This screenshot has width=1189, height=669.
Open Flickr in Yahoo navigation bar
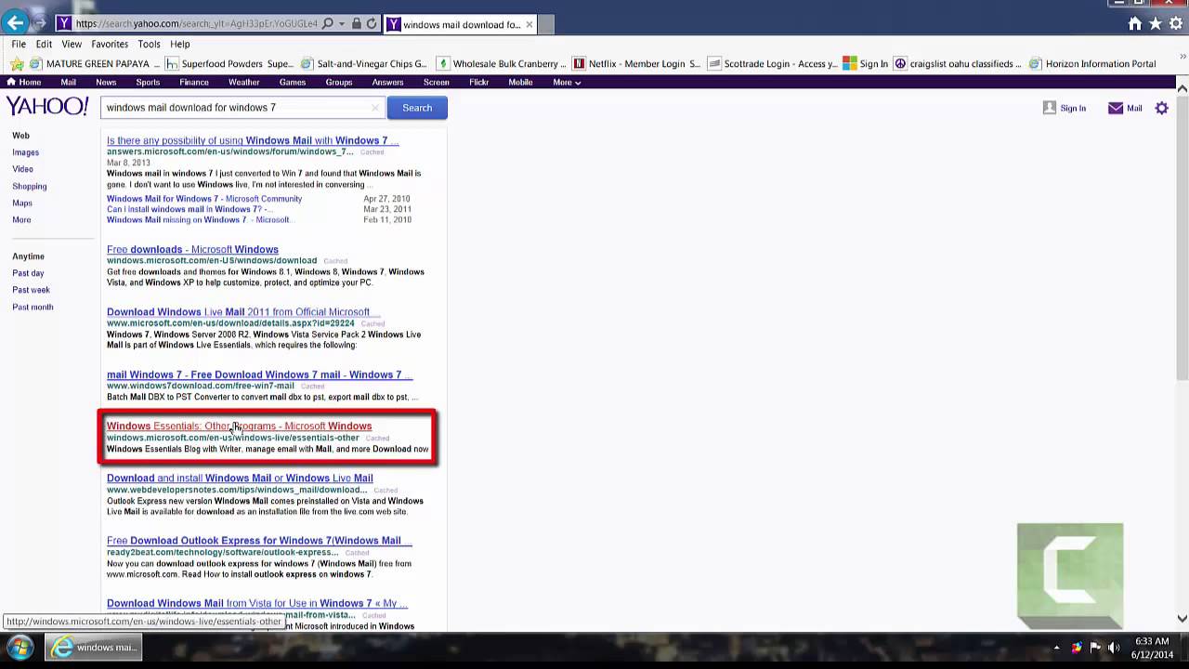coord(478,82)
